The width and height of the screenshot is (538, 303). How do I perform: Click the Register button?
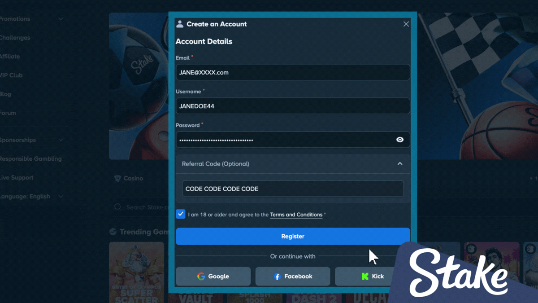[x=293, y=236]
